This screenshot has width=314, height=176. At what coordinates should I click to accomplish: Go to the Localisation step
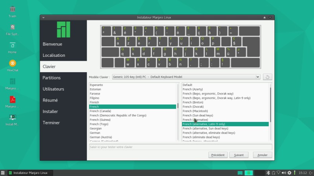(54, 55)
